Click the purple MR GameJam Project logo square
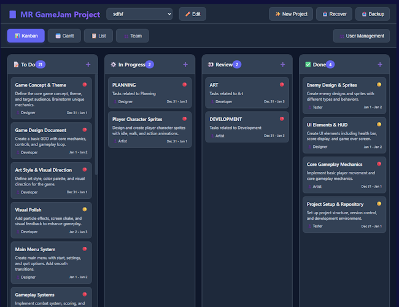The width and height of the screenshot is (399, 307). point(12,15)
